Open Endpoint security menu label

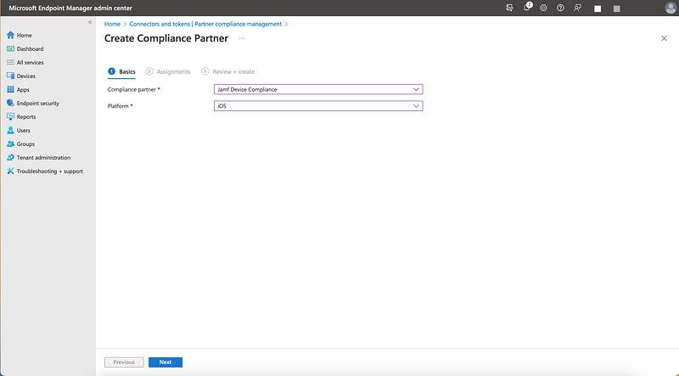38,103
